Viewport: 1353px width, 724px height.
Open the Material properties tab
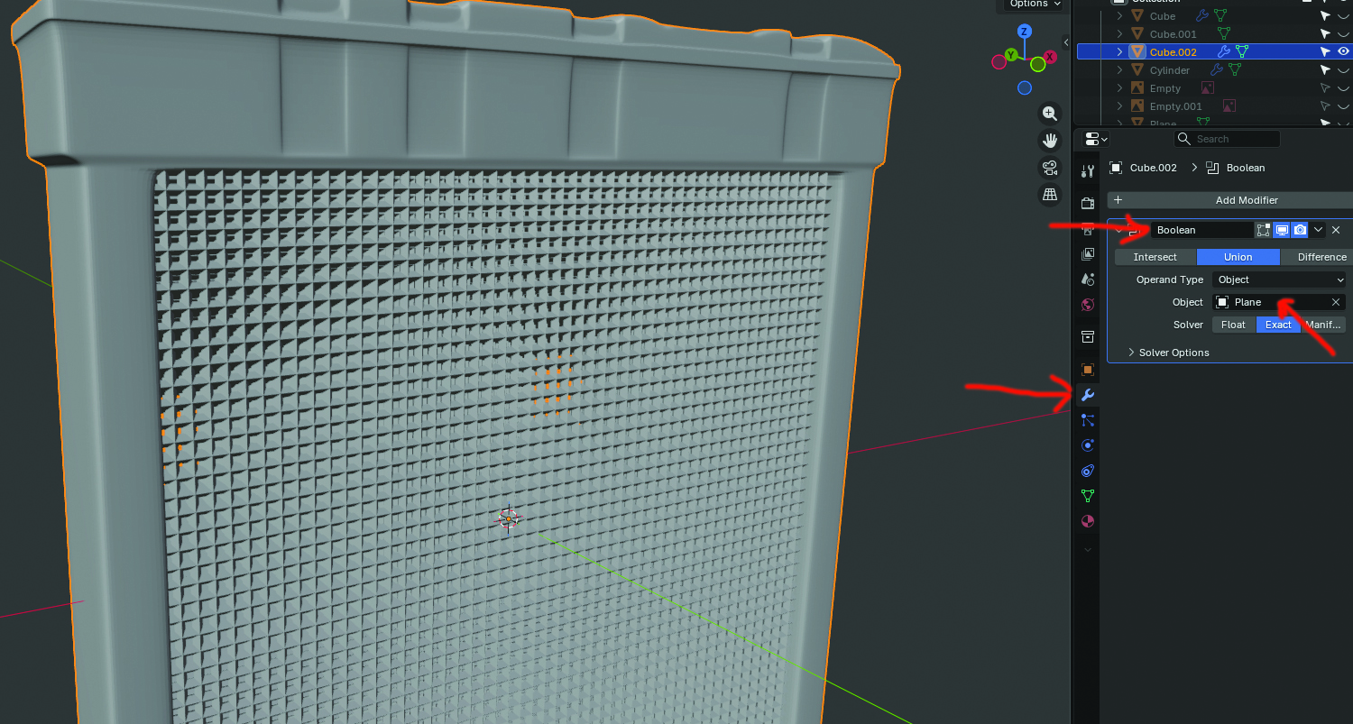click(1088, 521)
